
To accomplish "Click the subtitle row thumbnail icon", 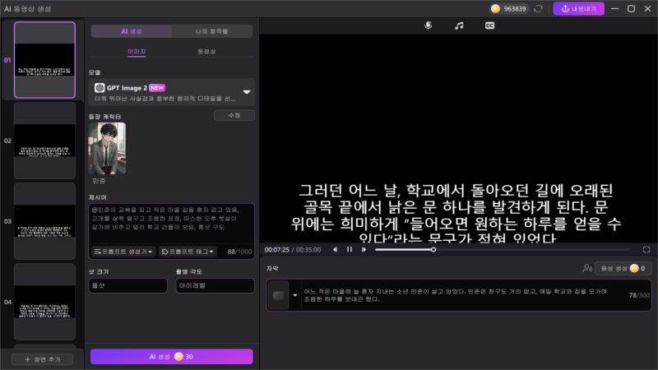I will 278,296.
